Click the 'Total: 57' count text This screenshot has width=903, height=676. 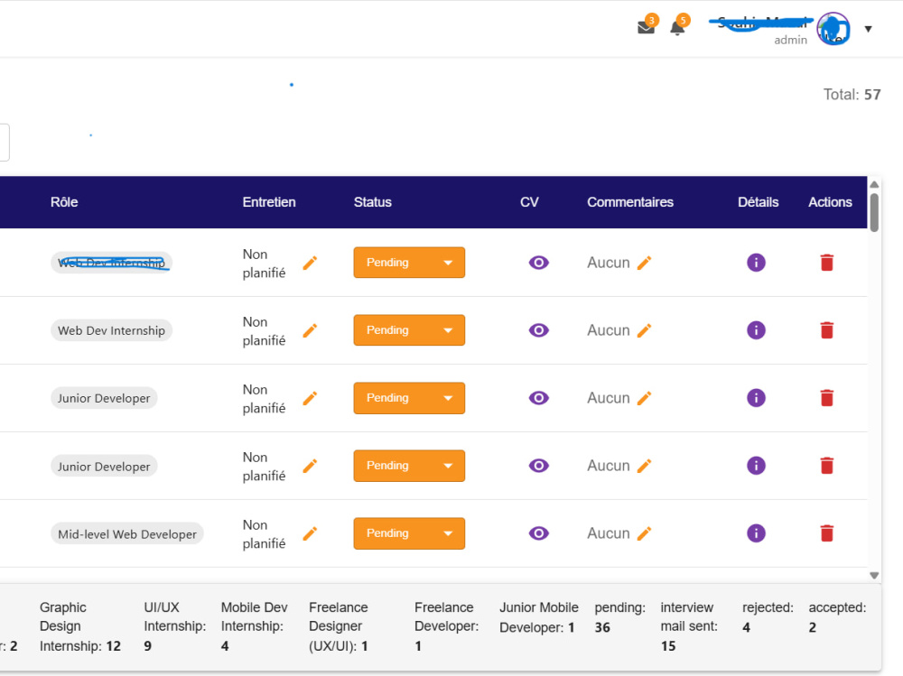coord(852,95)
